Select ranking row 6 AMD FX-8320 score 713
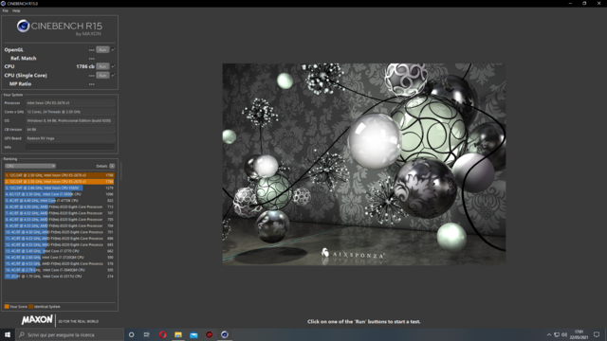The height and width of the screenshot is (341, 607). click(59, 206)
